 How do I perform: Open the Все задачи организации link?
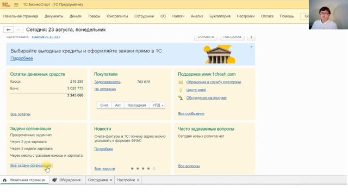tap(31, 166)
